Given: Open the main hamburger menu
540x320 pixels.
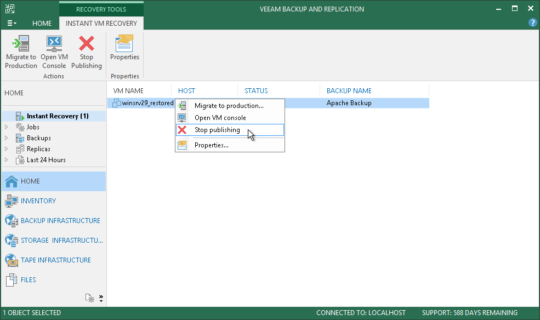Looking at the screenshot, I should pyautogui.click(x=12, y=23).
